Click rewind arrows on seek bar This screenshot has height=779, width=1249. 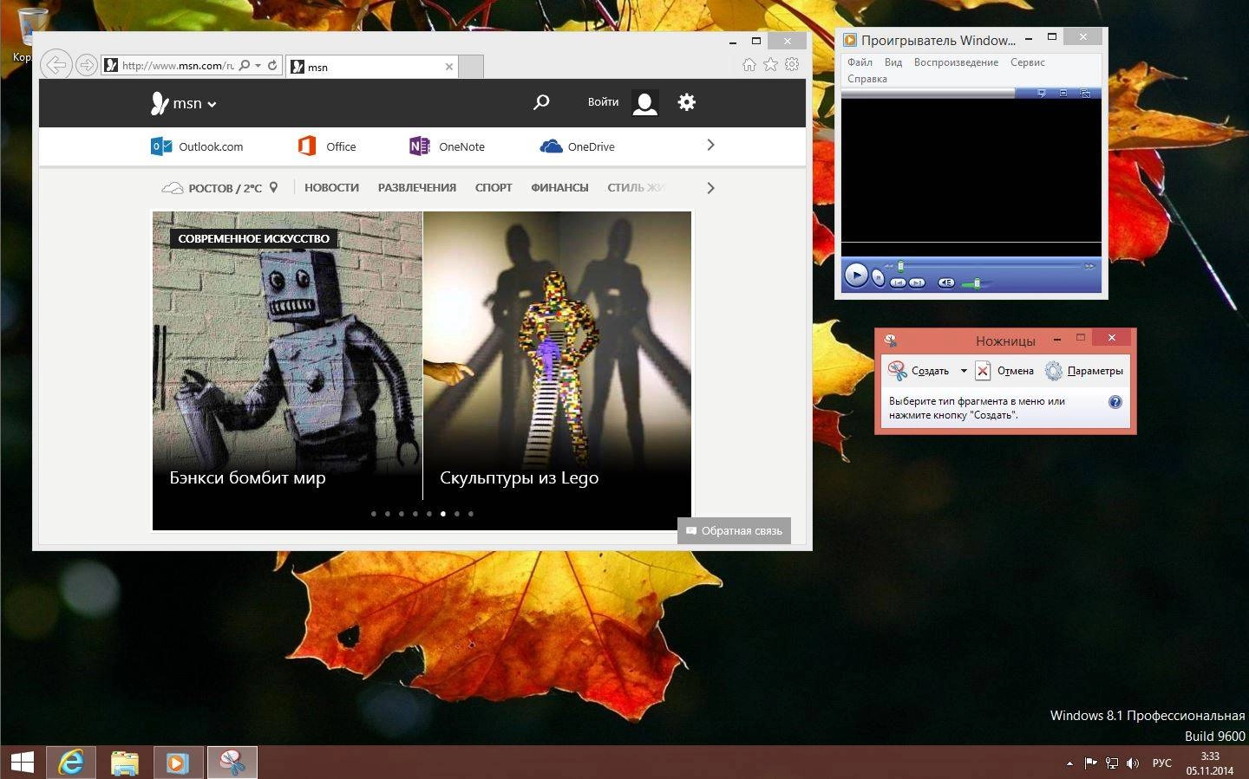(888, 266)
